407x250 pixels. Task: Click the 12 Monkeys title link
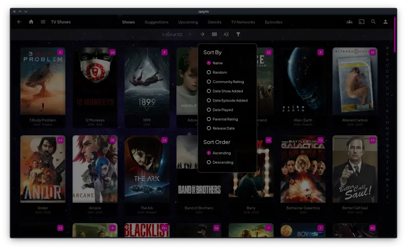click(95, 120)
